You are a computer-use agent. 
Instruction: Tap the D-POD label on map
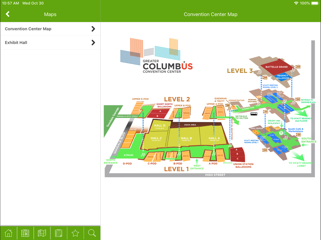pos(127,164)
